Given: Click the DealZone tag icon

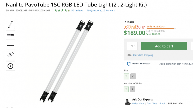Looking at the screenshot, I should point(126,27).
